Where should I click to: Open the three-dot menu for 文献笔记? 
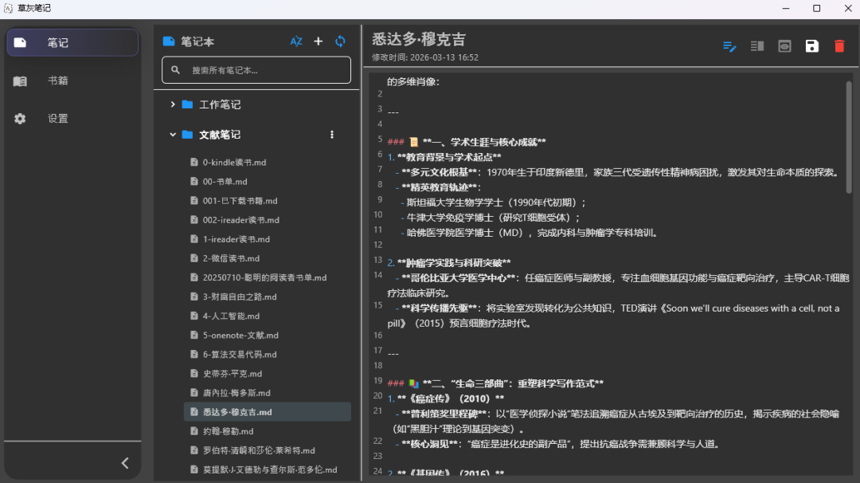tap(332, 135)
